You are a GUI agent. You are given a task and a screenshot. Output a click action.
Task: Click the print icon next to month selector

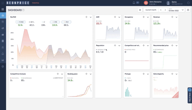188,10
